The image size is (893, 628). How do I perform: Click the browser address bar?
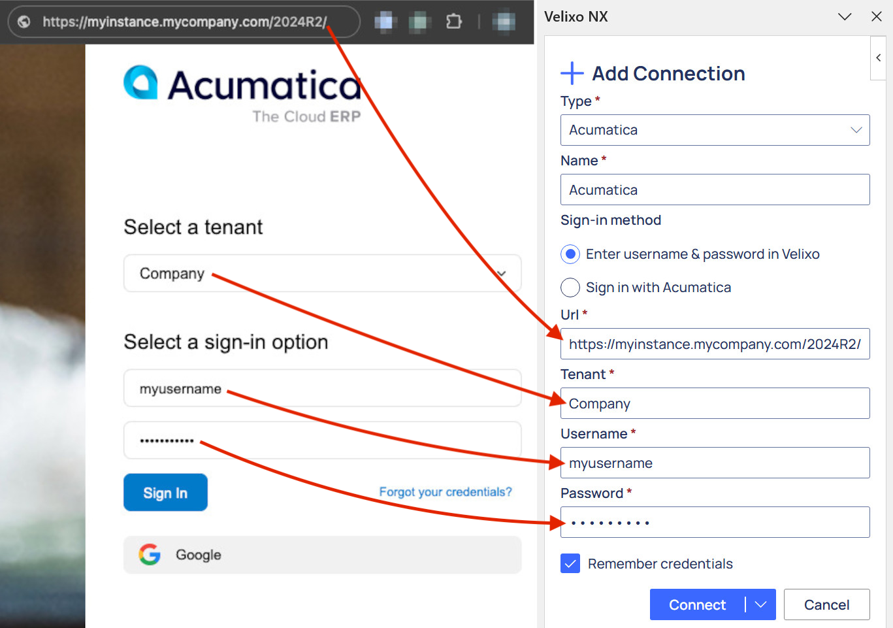point(184,22)
